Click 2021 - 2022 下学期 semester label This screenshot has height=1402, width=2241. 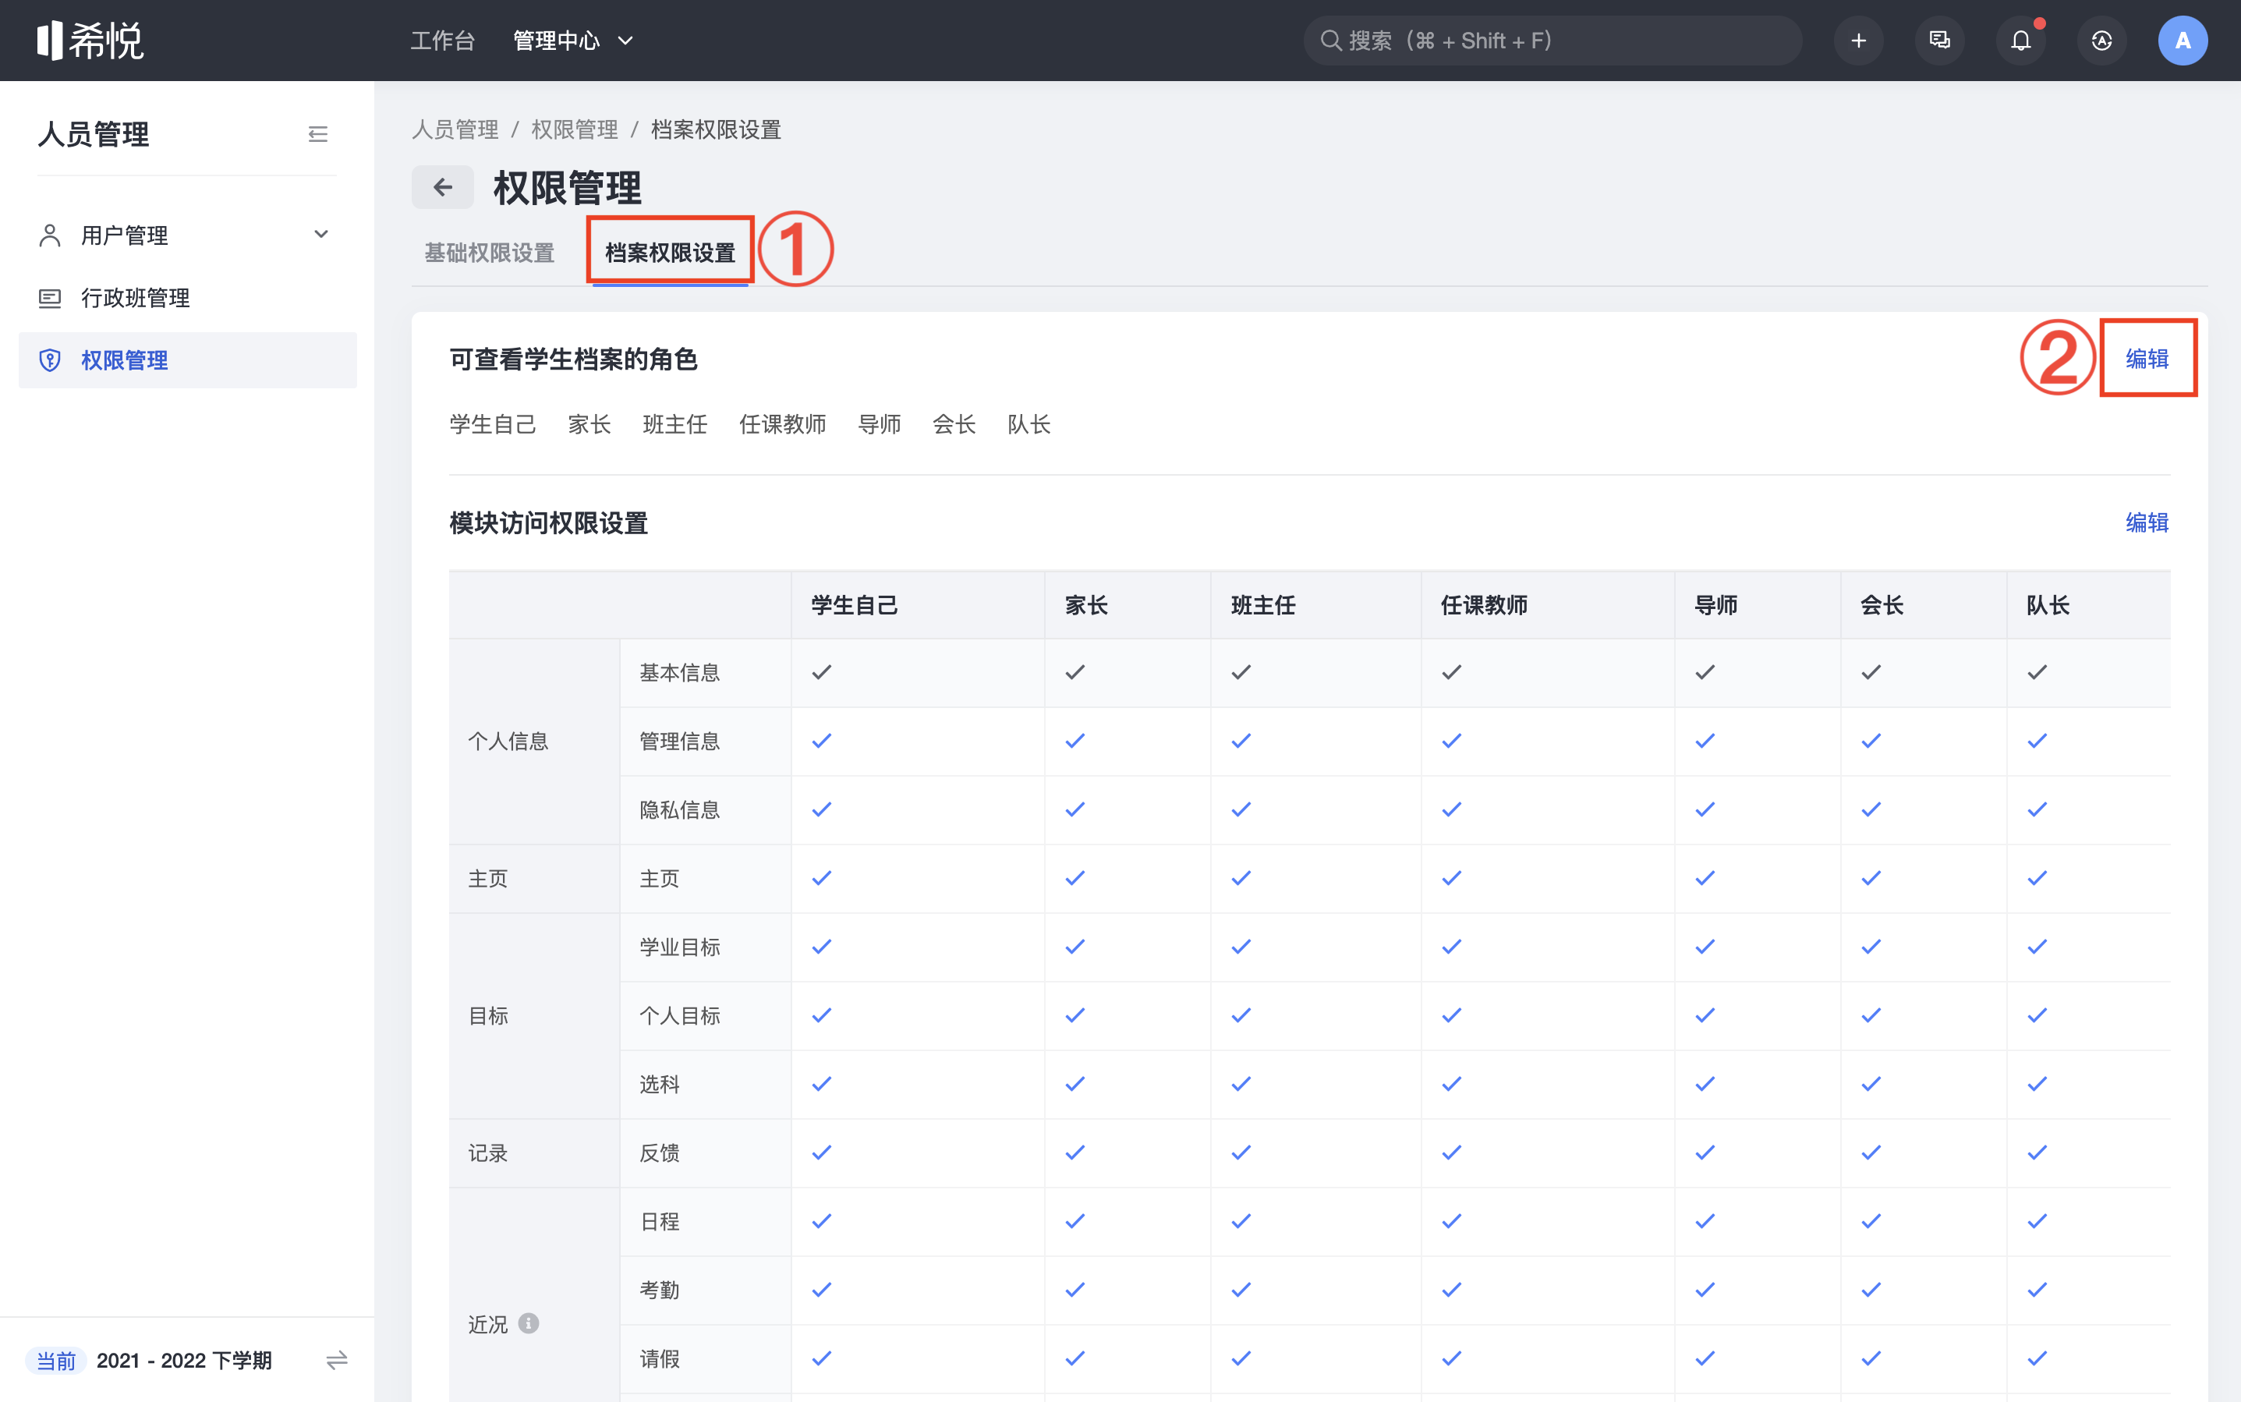point(183,1360)
